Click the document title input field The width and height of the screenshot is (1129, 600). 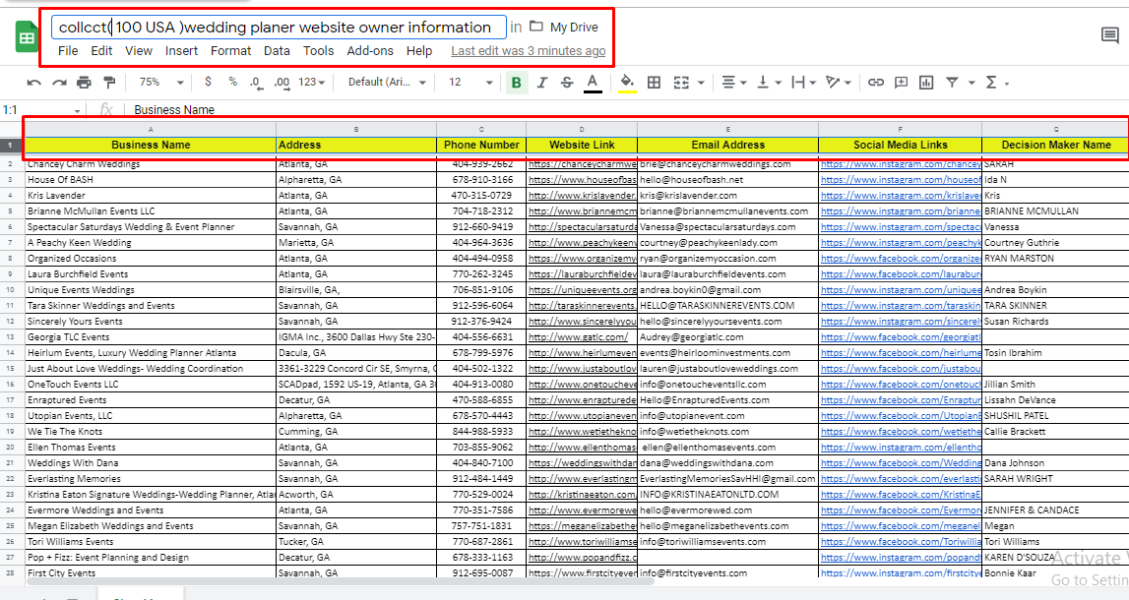[279, 28]
